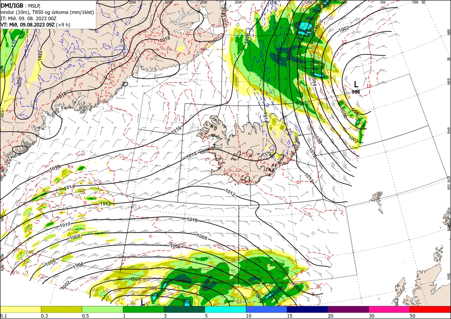Viewport: 451px width, 319px height.
Task: Click the '70N' latitude label at top right
Action: point(415,2)
